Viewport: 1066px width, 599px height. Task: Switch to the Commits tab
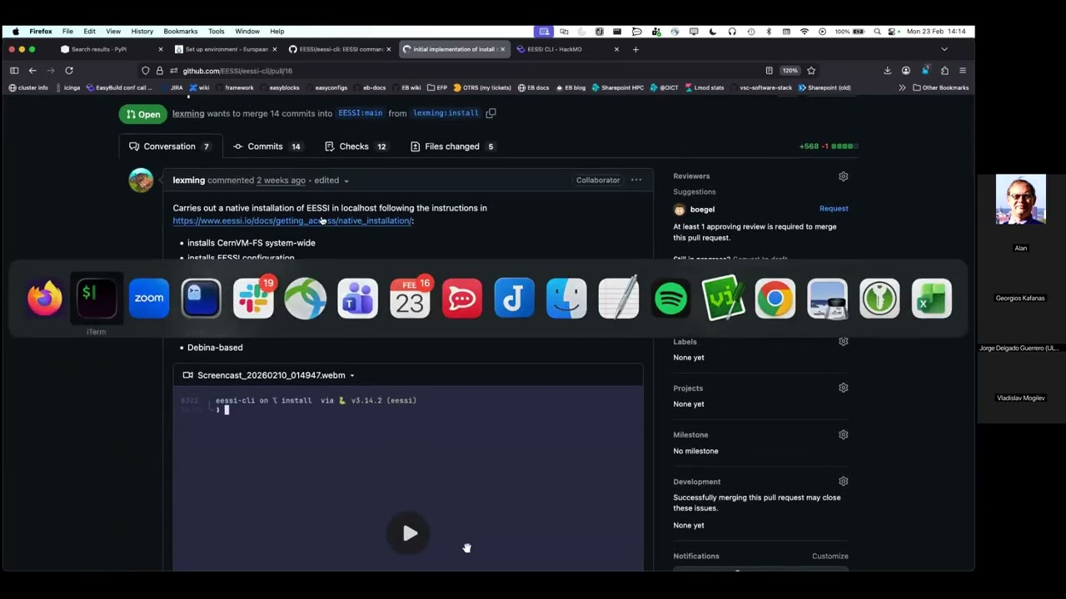point(266,146)
